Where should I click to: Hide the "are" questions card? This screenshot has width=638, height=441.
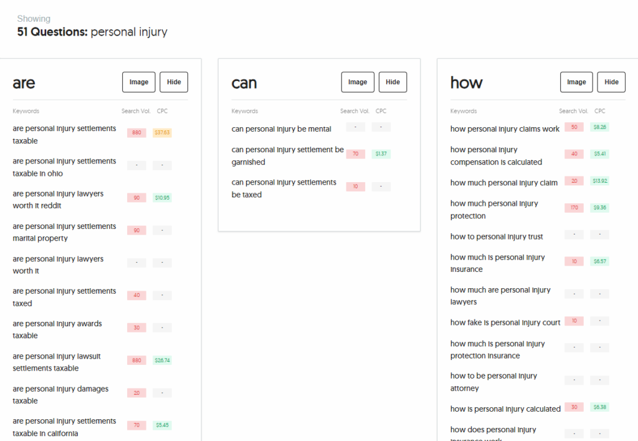point(174,82)
